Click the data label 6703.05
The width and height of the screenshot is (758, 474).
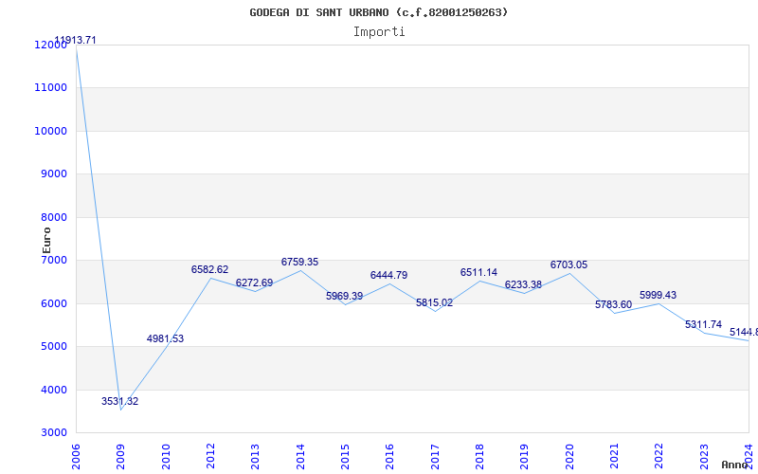tap(568, 264)
